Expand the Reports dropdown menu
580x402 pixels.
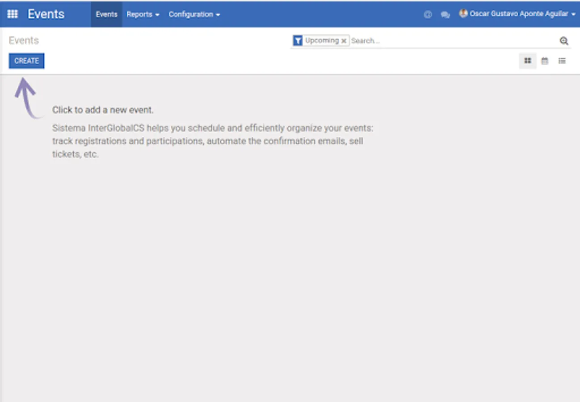point(143,14)
